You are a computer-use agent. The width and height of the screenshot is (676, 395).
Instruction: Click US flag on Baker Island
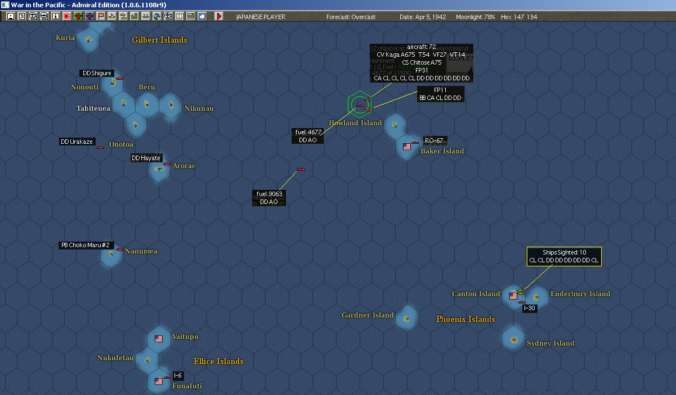[x=407, y=147]
